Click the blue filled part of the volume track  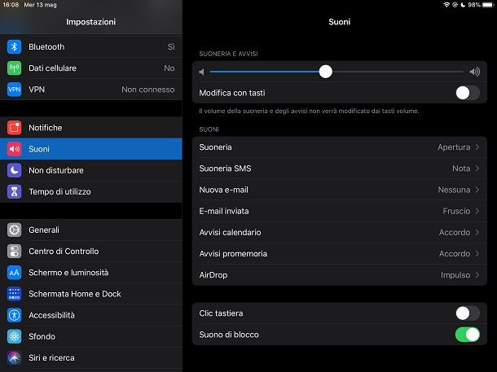[264, 72]
